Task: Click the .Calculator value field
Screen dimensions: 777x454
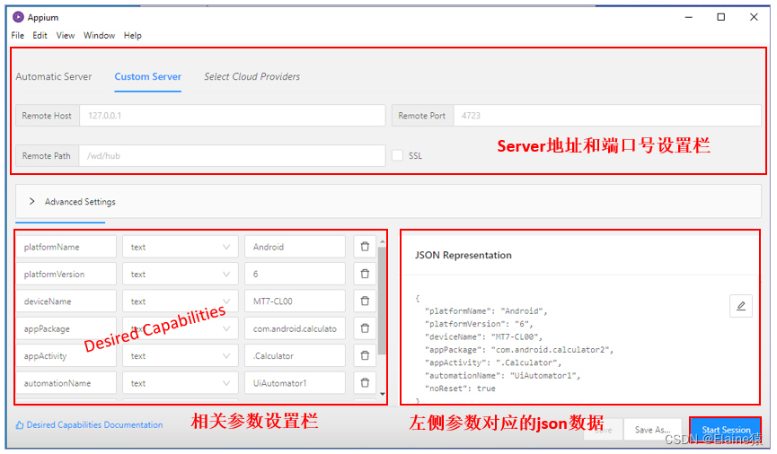Action: tap(295, 355)
